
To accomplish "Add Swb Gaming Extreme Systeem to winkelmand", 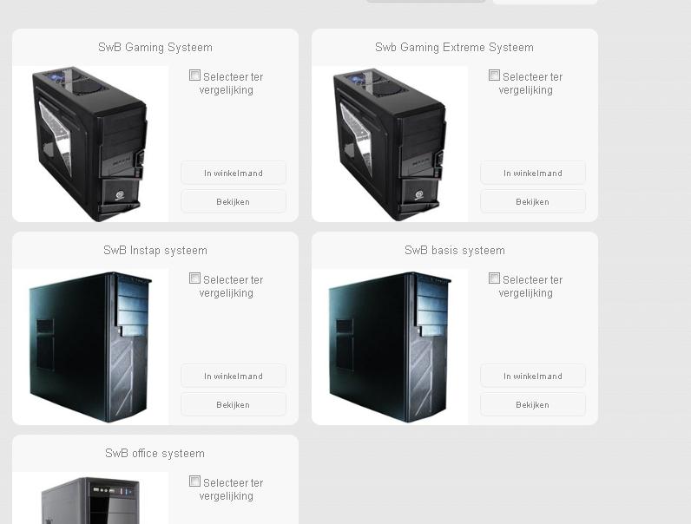I will click(533, 173).
